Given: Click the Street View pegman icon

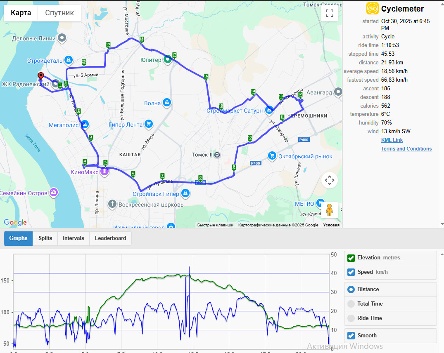Looking at the screenshot, I should pyautogui.click(x=329, y=210).
